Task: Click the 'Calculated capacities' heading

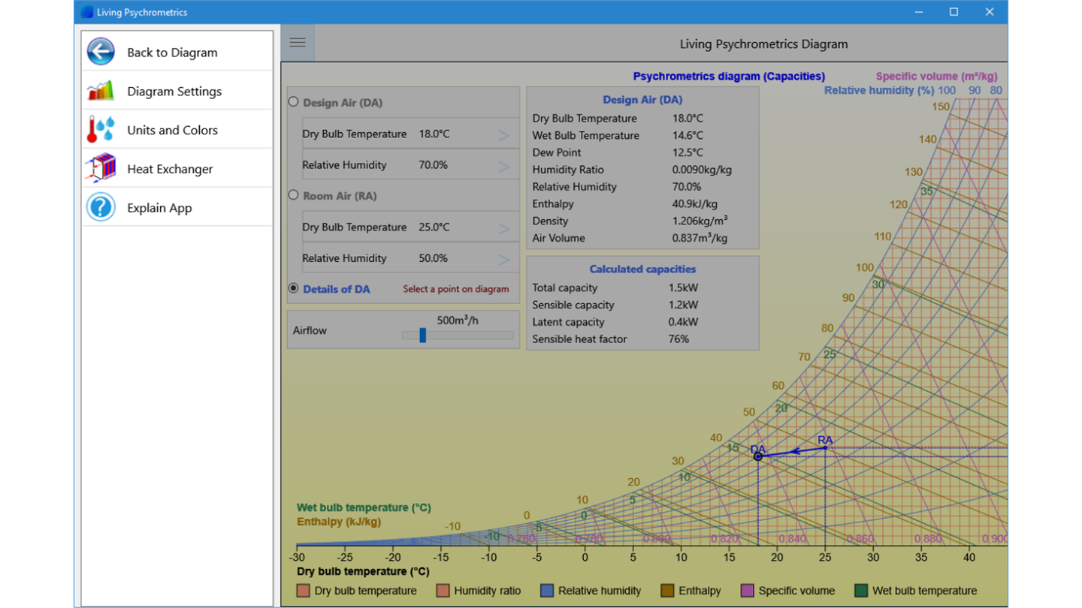Action: [642, 269]
